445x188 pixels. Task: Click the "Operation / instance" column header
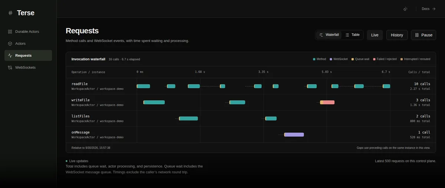(88, 72)
